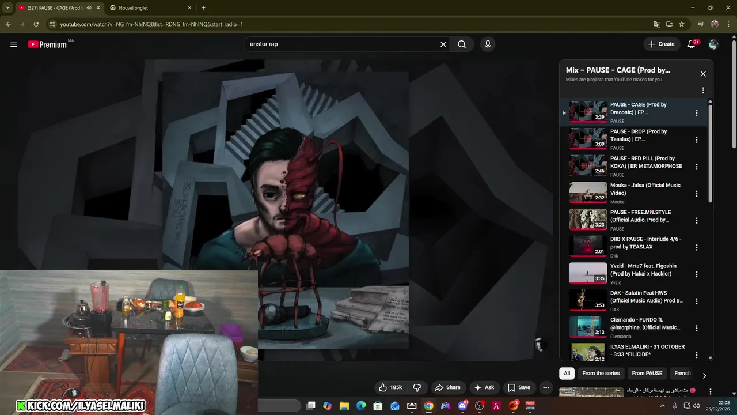This screenshot has width=737, height=415.
Task: Open a new Chrome tab
Action: click(203, 8)
